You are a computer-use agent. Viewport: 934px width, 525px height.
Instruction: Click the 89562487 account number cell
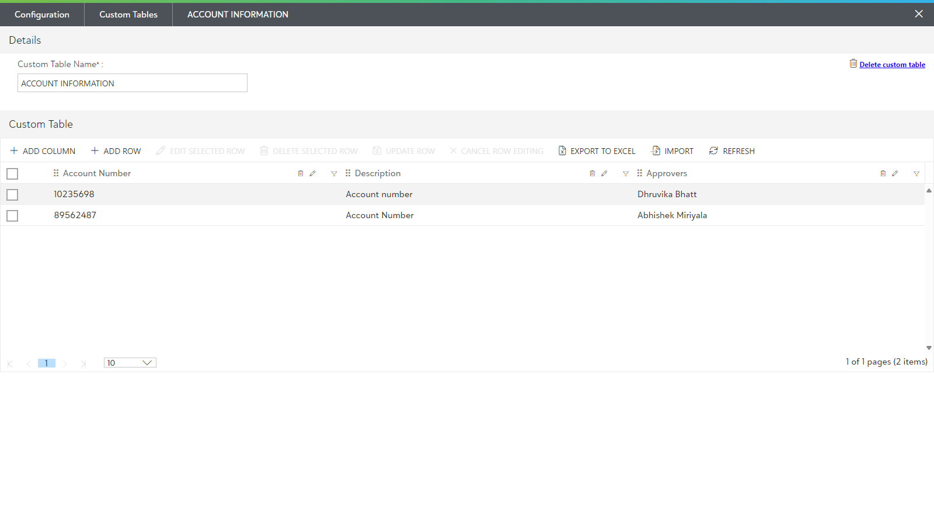[195, 215]
